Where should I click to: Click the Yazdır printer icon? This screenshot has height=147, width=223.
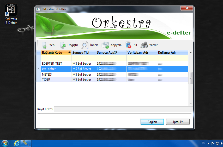[x=144, y=45]
